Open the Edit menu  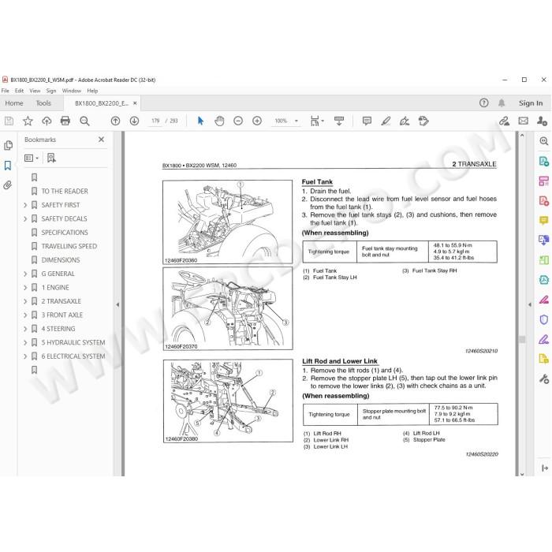click(x=19, y=91)
